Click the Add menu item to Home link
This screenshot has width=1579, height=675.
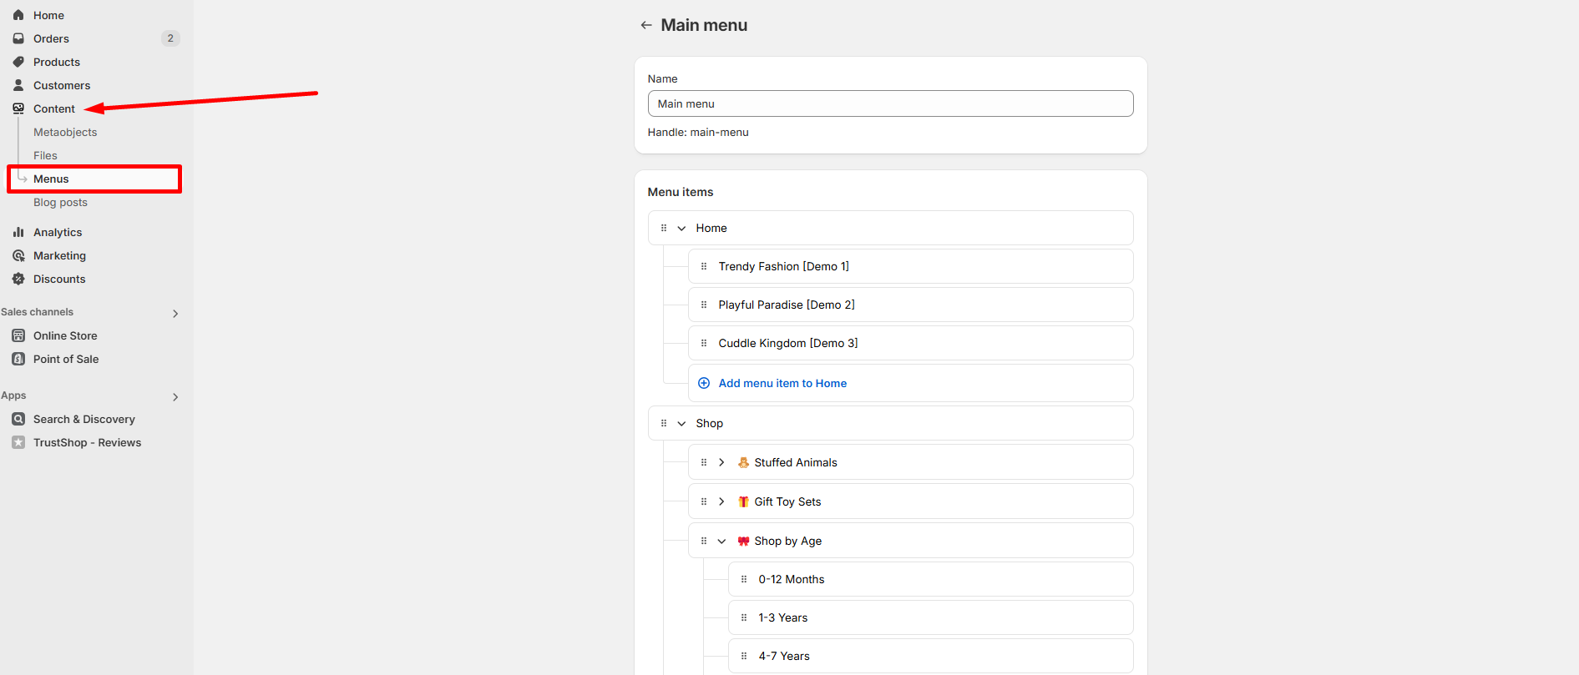(782, 383)
